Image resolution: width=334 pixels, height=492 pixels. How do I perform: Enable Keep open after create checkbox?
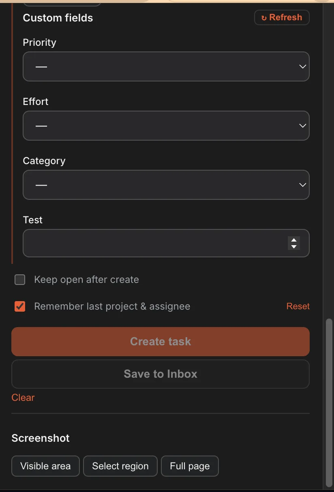(x=20, y=280)
